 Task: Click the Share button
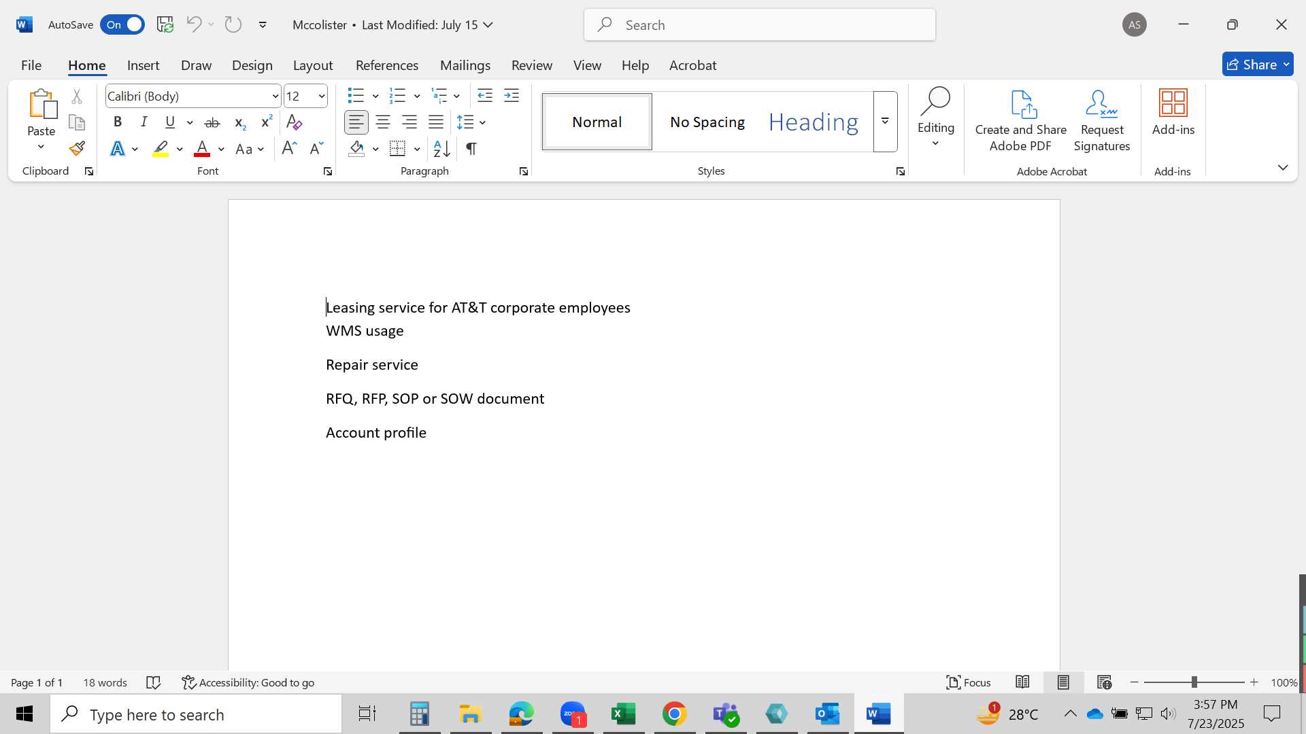[1258, 65]
